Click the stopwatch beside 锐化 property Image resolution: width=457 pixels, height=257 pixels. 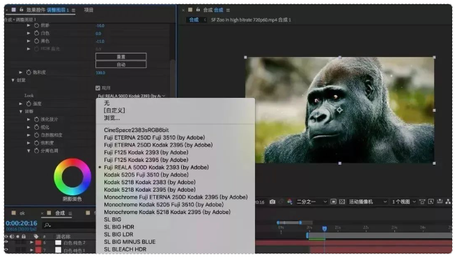[x=36, y=127]
